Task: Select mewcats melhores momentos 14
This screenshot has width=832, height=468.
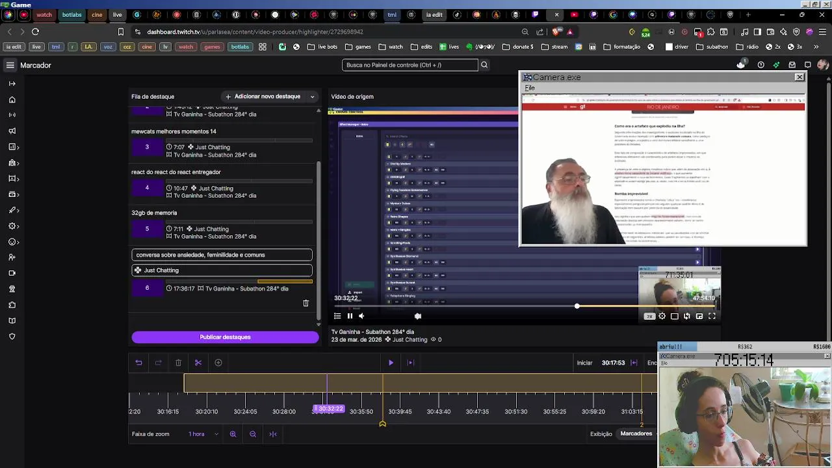Action: point(174,131)
